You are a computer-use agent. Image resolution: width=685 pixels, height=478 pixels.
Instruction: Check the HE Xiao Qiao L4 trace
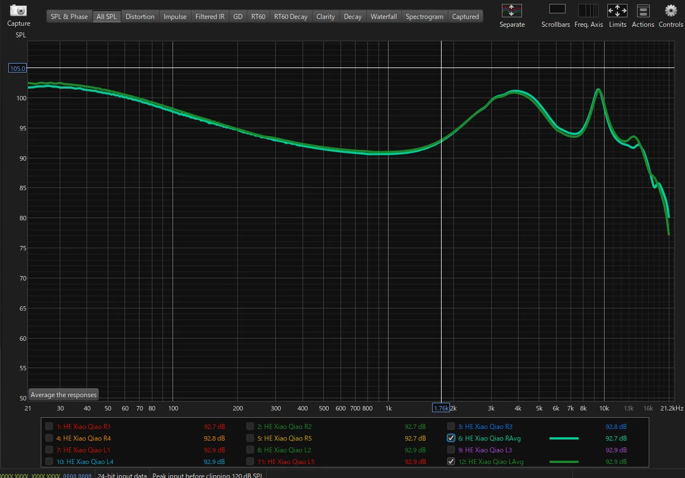[x=49, y=462]
